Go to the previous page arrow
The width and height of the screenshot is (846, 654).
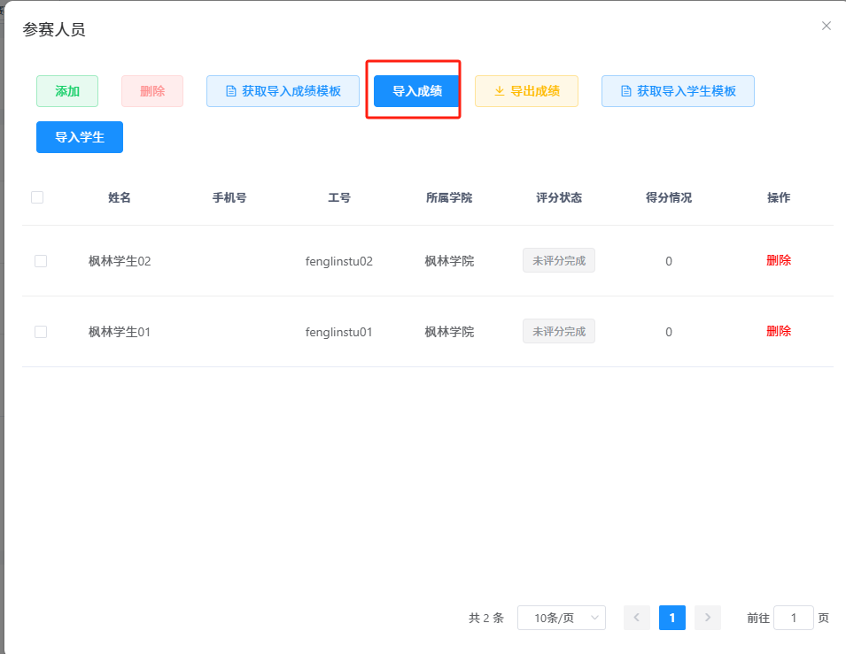tap(637, 618)
